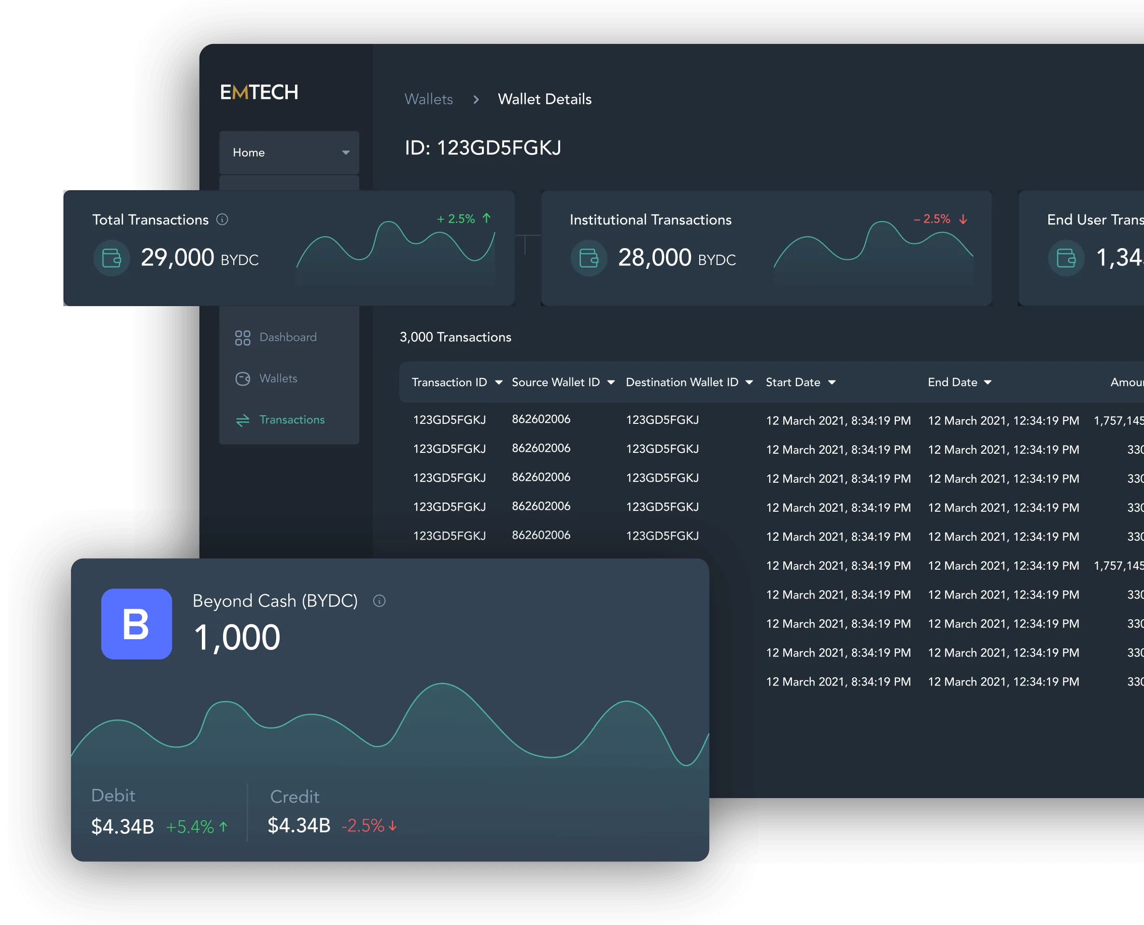
Task: Click the Debit label
Action: [113, 796]
